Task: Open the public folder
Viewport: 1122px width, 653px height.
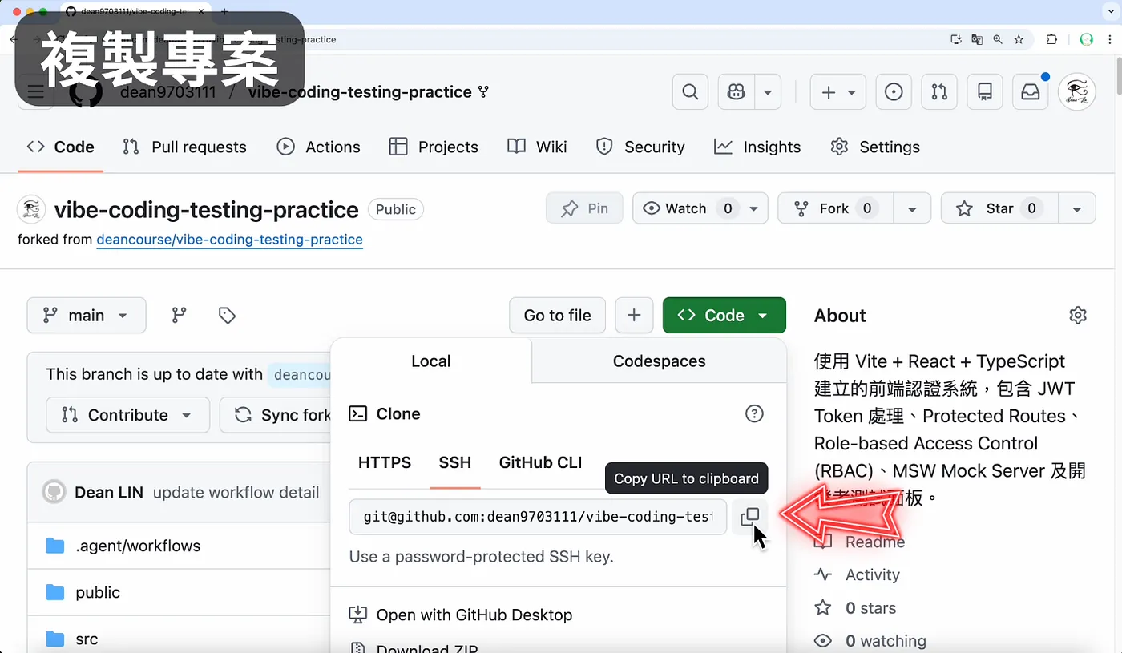Action: (98, 592)
